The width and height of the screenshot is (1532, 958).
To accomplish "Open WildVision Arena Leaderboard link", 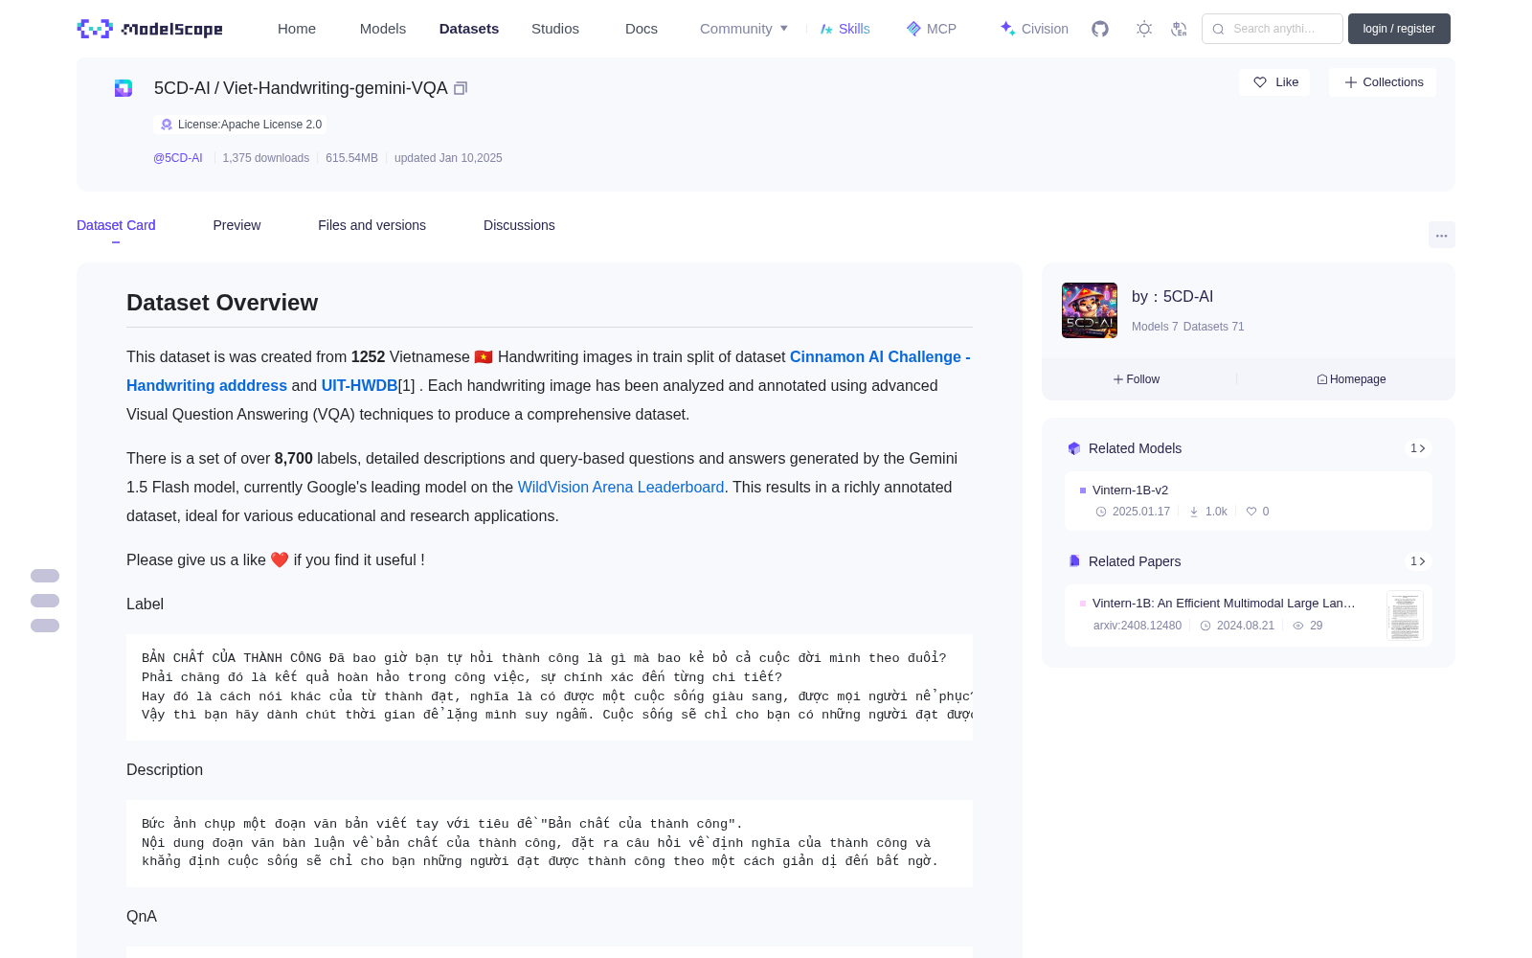I will pyautogui.click(x=620, y=487).
